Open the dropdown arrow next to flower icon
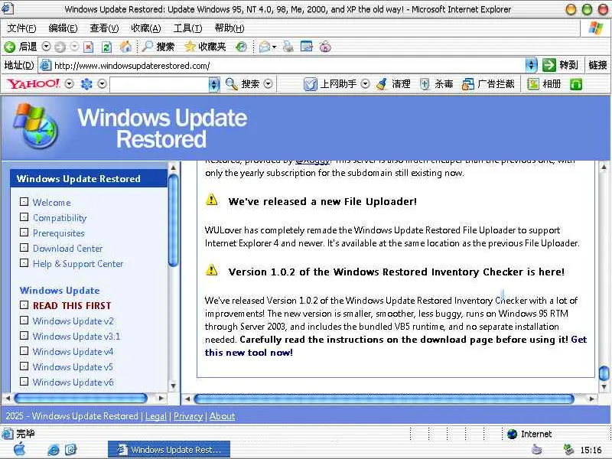 (102, 83)
